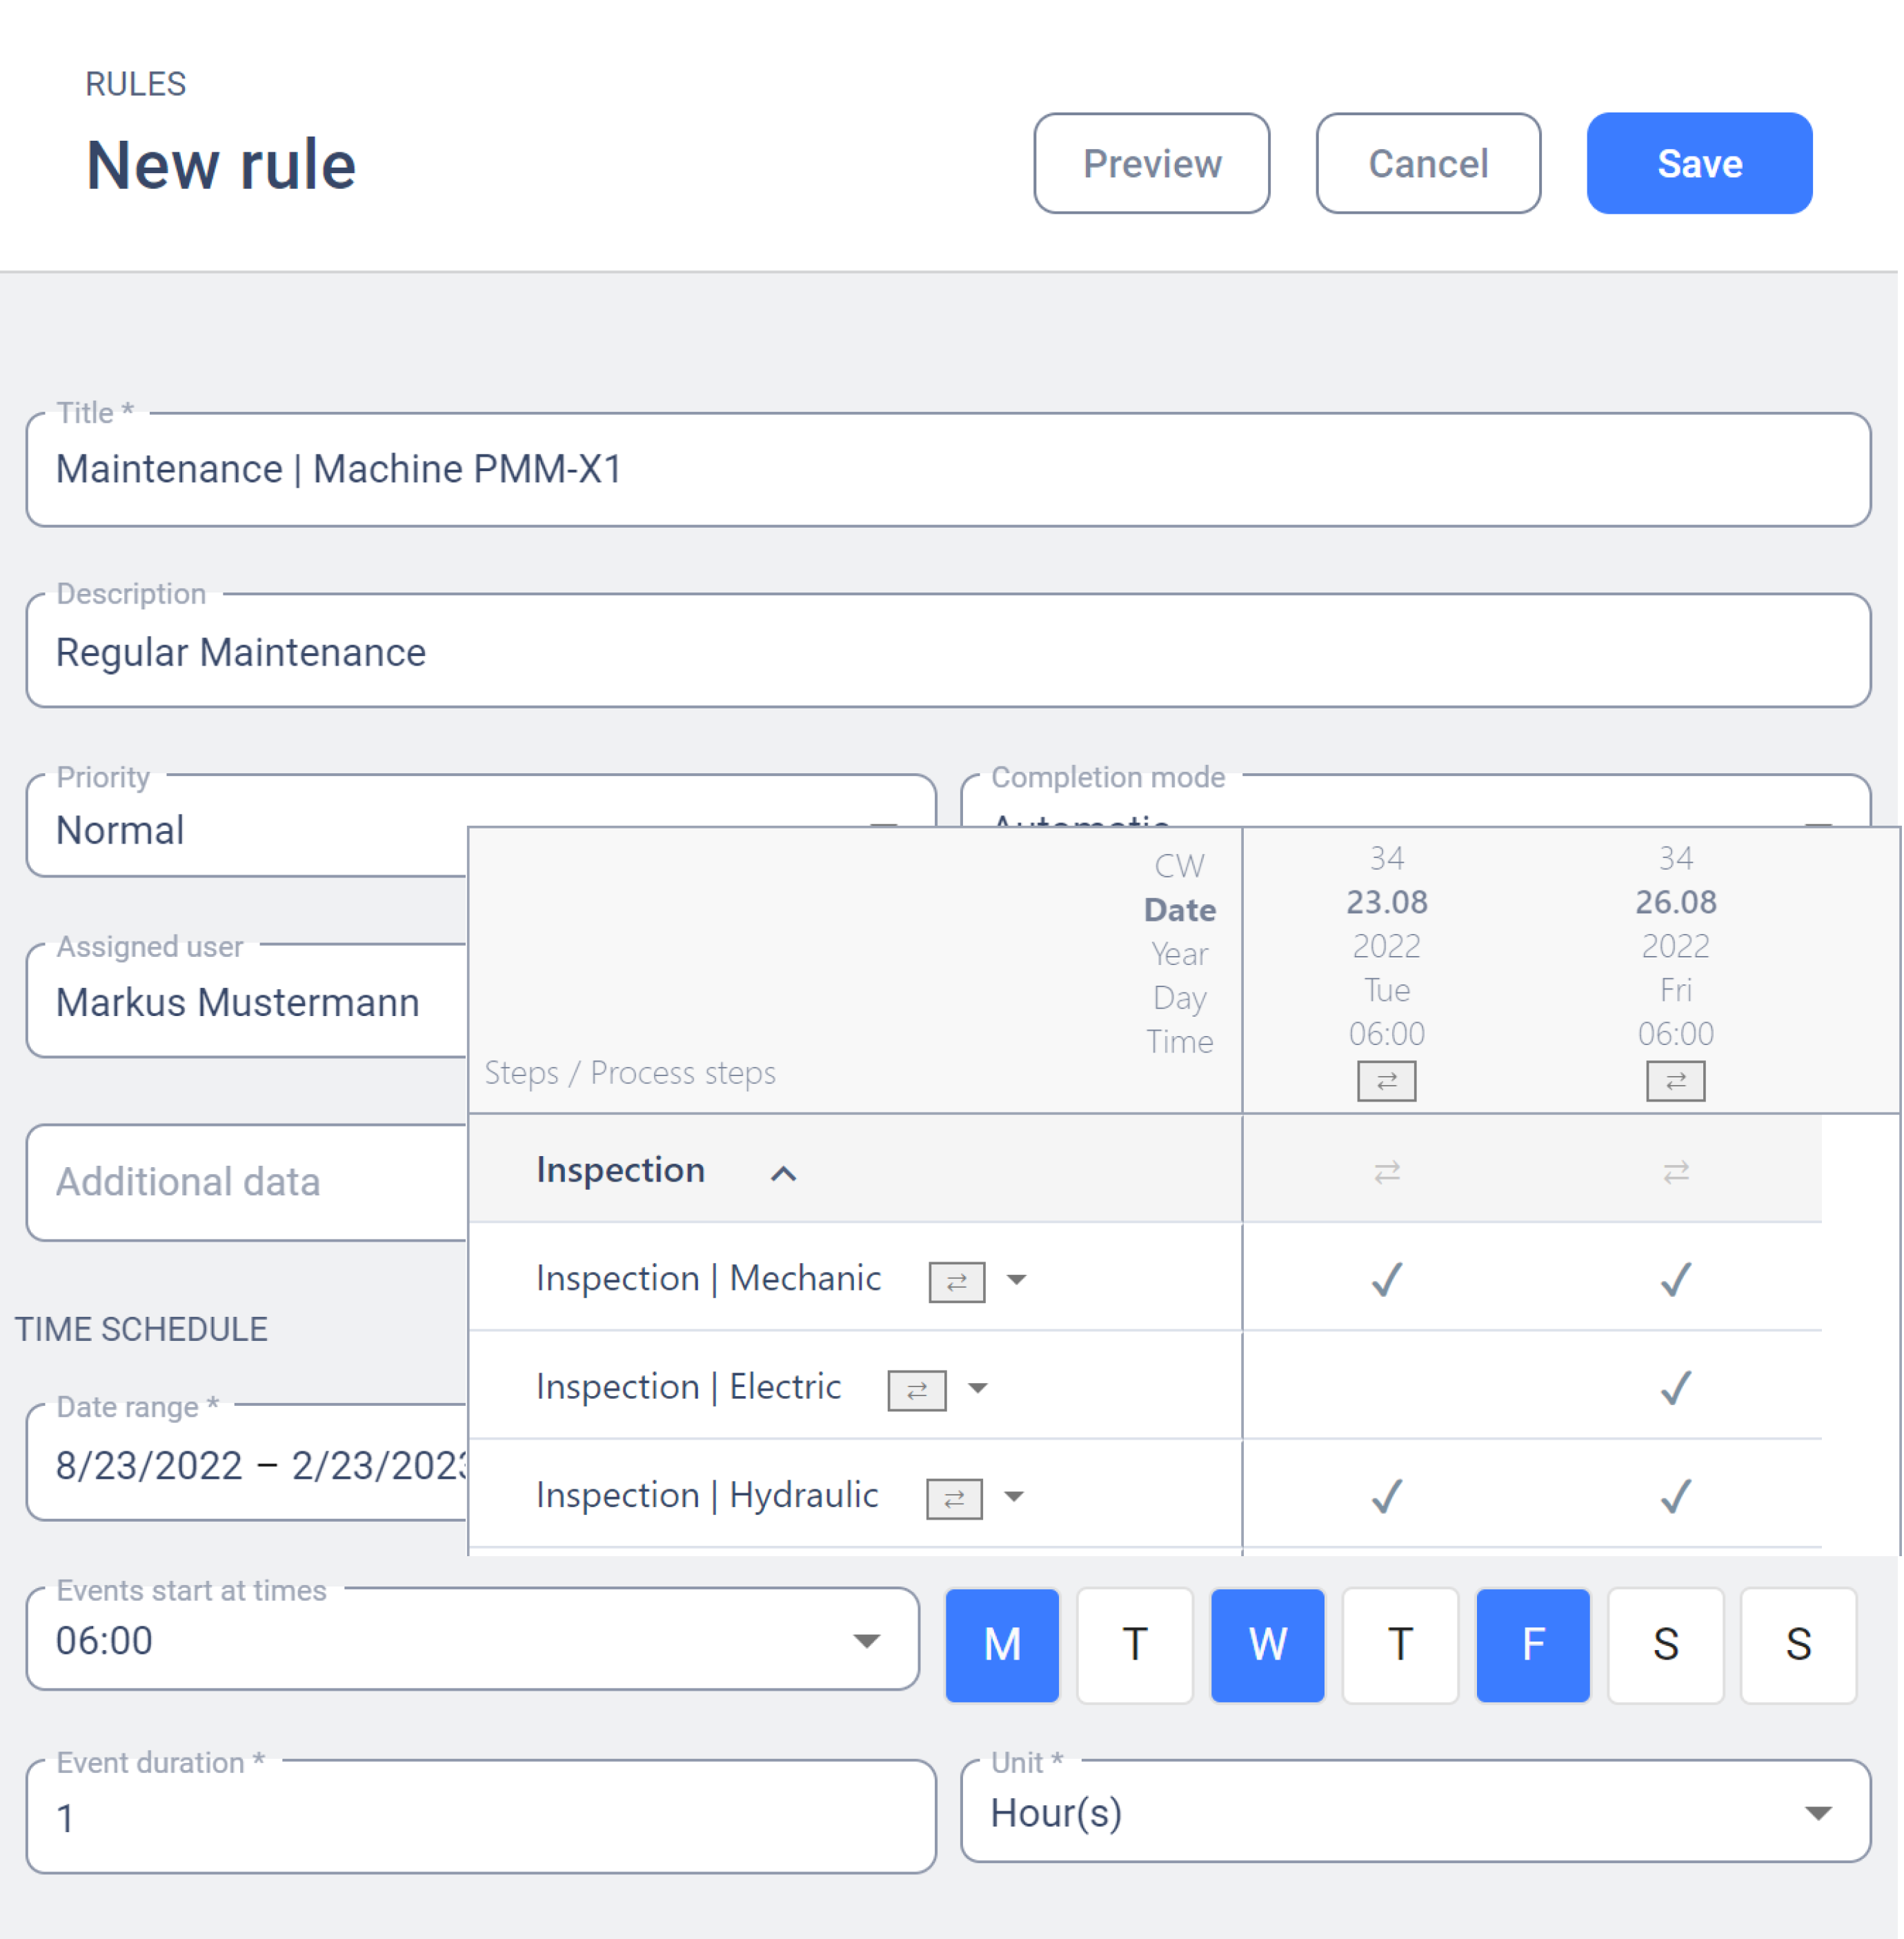Click the transfer icon next to Inspection | Hydraulic
The image size is (1904, 1939).
click(952, 1498)
